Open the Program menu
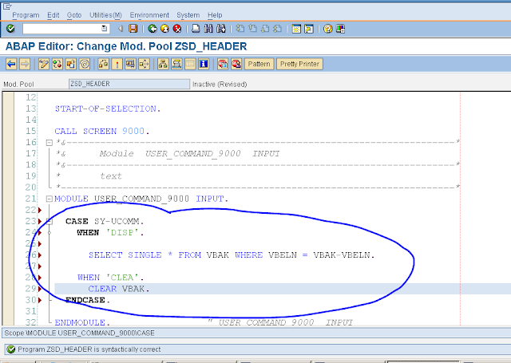This screenshot has height=363, width=511. tap(26, 15)
